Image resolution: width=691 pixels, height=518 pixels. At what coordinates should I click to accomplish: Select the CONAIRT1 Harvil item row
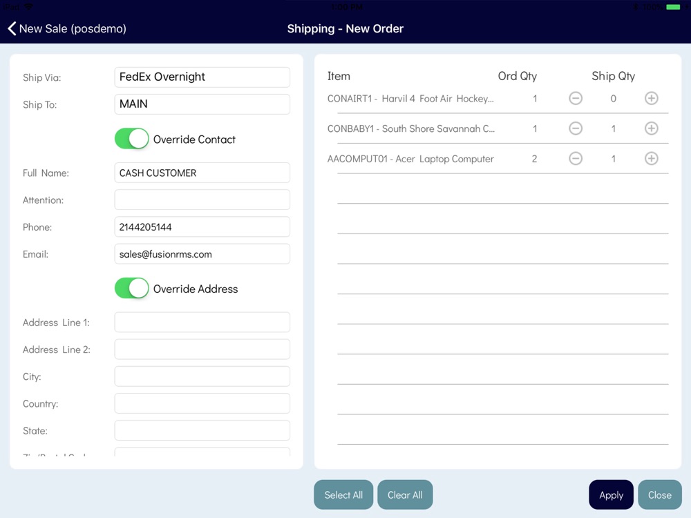(x=410, y=99)
